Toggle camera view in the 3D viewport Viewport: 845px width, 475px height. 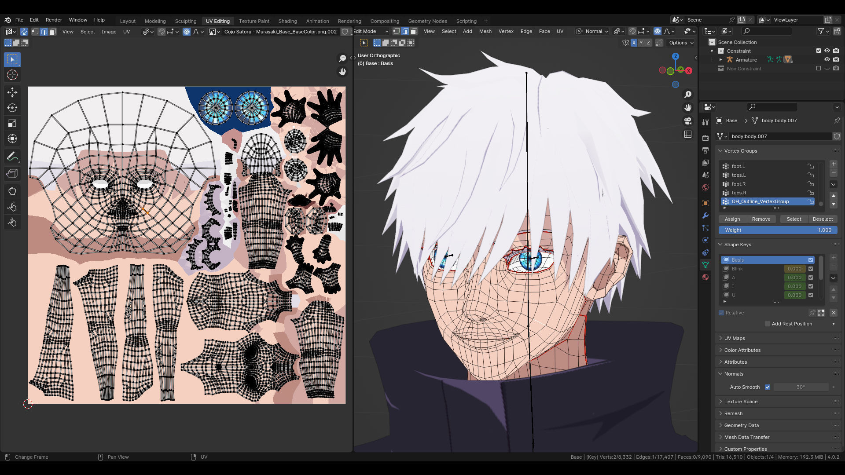pyautogui.click(x=688, y=121)
